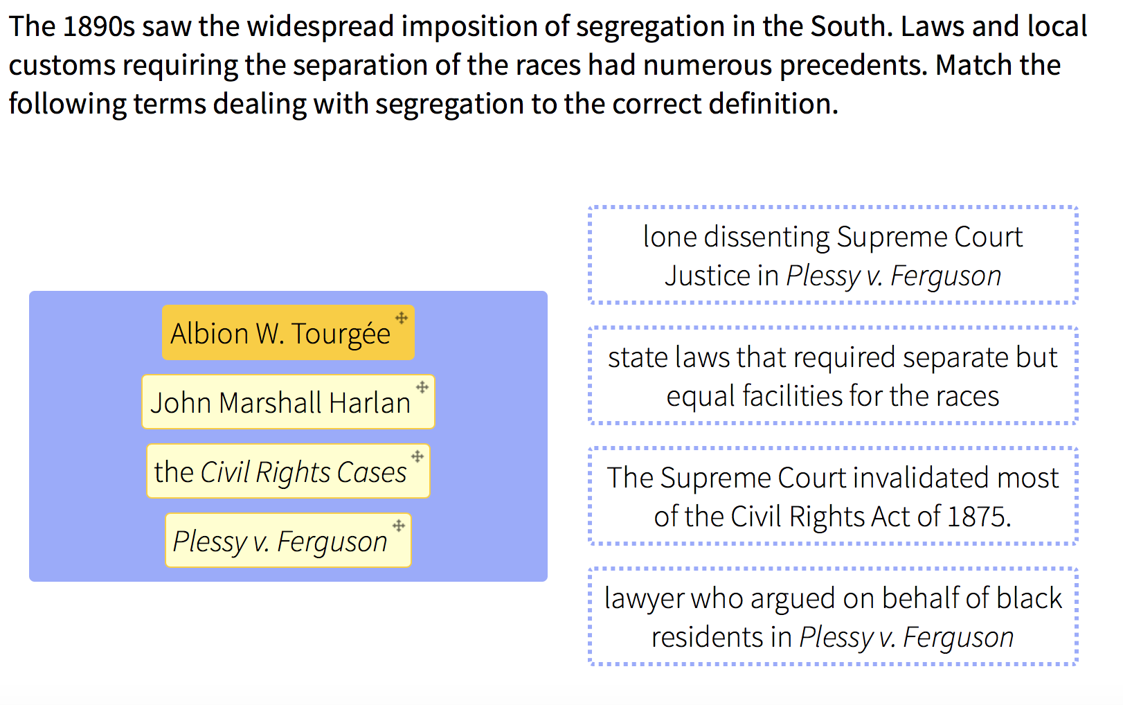This screenshot has width=1123, height=705.
Task: Click the text 'equal facilities for the races'
Action: [x=833, y=396]
